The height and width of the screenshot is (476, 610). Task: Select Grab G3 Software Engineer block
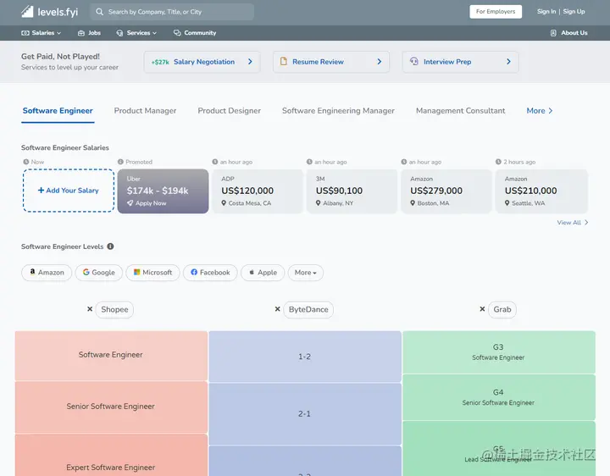coord(499,352)
